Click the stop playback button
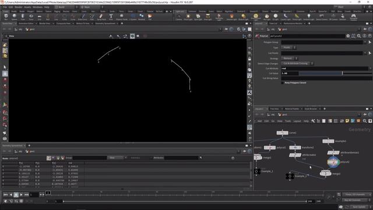The width and height of the screenshot is (373, 210). [16, 195]
